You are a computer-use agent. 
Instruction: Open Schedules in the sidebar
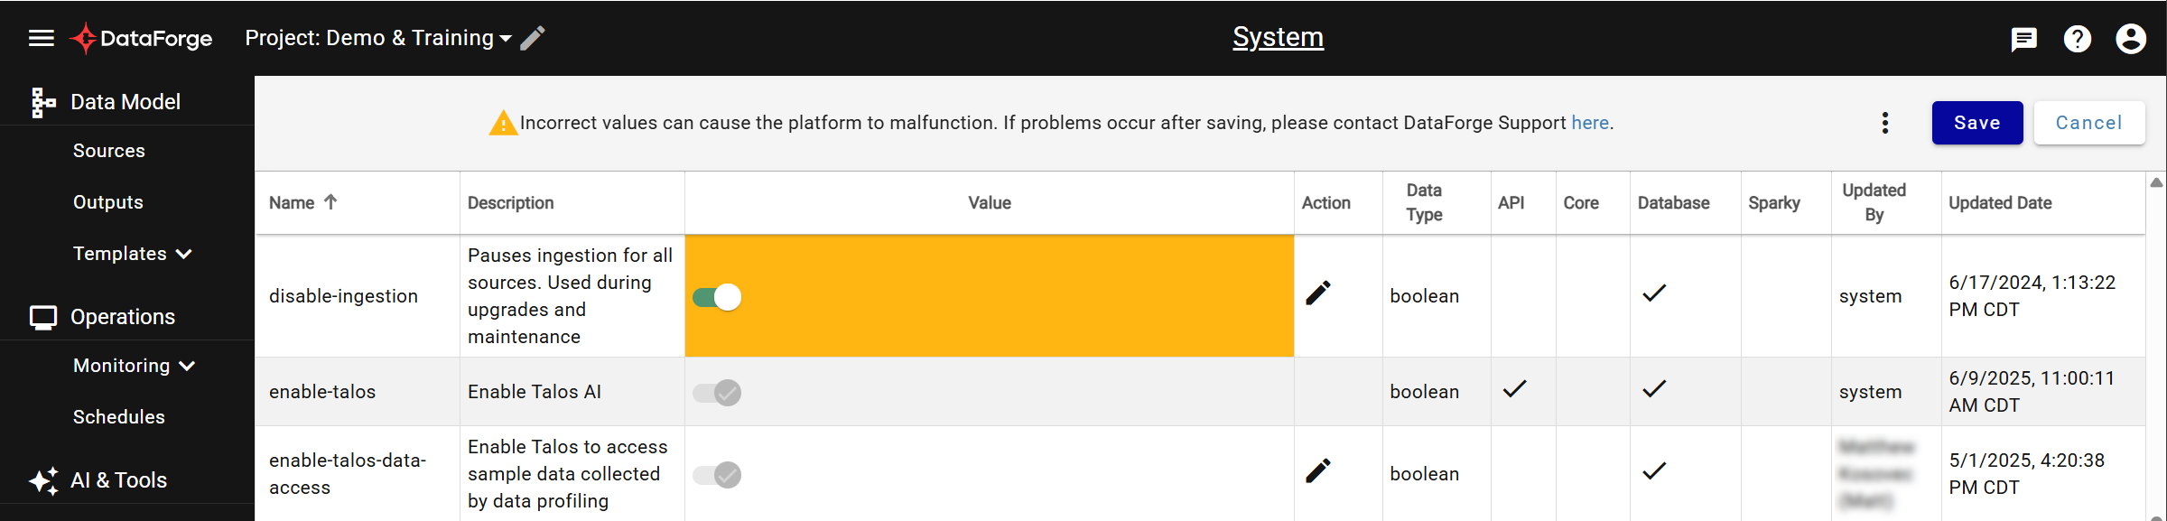(119, 417)
